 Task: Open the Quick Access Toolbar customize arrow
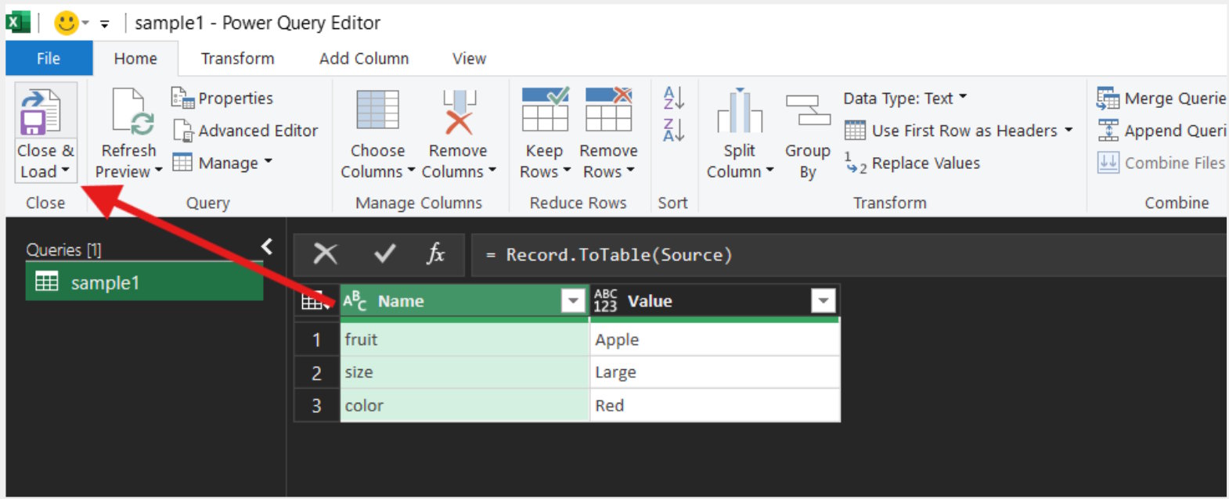pyautogui.click(x=104, y=24)
